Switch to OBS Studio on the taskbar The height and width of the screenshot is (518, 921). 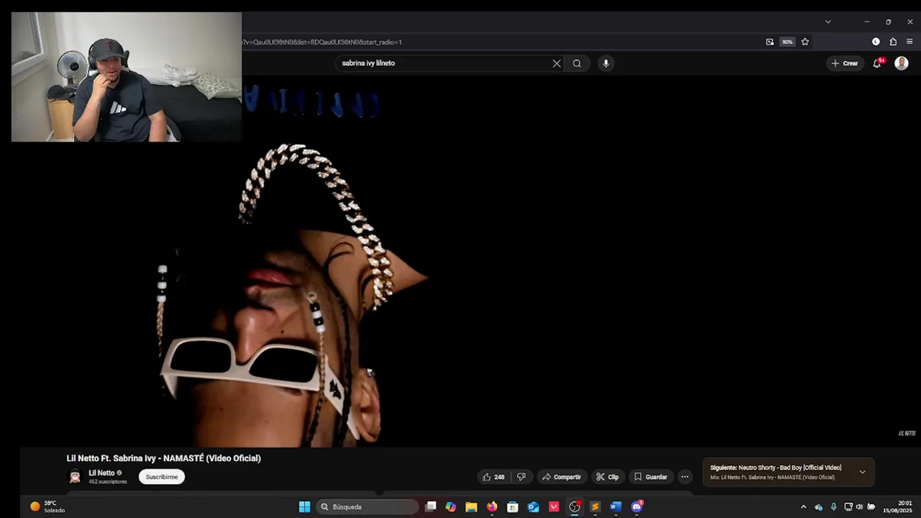[x=575, y=507]
